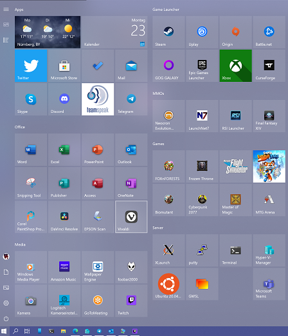Open the TeamSpeak tile
The height and width of the screenshot is (336, 288).
[98, 99]
